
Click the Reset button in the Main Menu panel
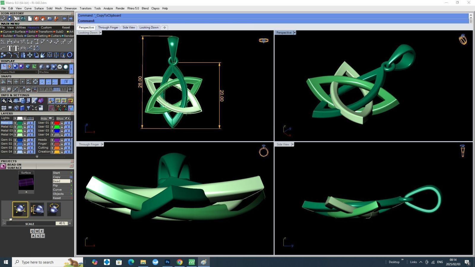66,27
